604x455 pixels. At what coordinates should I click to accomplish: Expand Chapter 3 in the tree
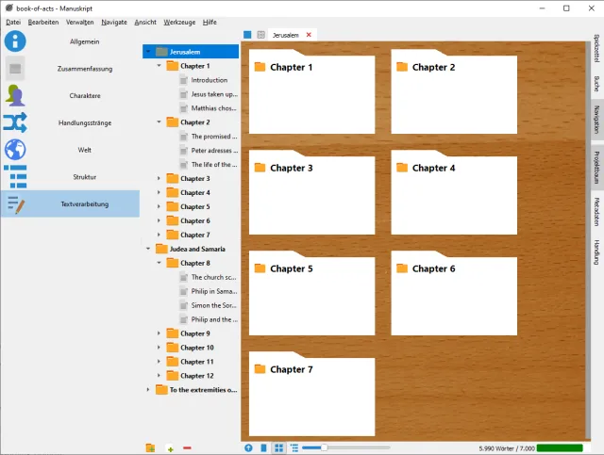[159, 179]
